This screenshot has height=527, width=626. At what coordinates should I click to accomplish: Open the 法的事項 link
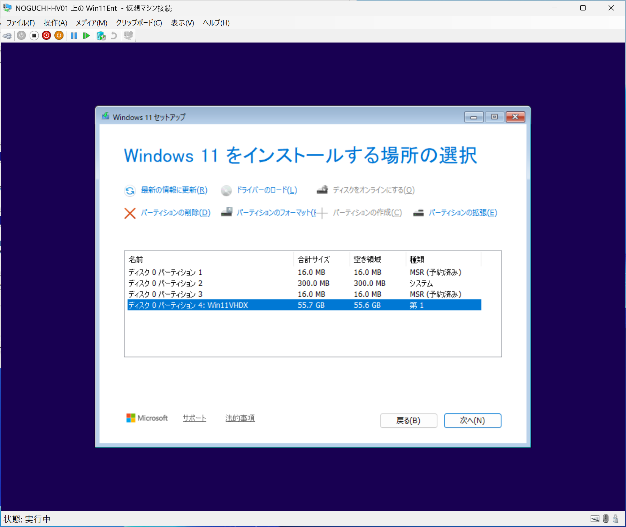240,418
